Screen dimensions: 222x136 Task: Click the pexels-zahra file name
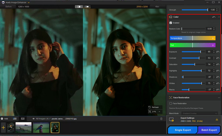tap(64, 119)
